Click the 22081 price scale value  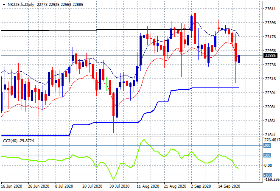coord(270,107)
